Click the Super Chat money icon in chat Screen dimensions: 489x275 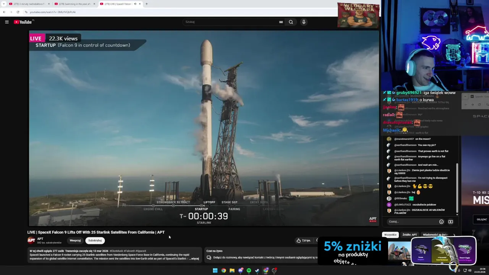[450, 222]
